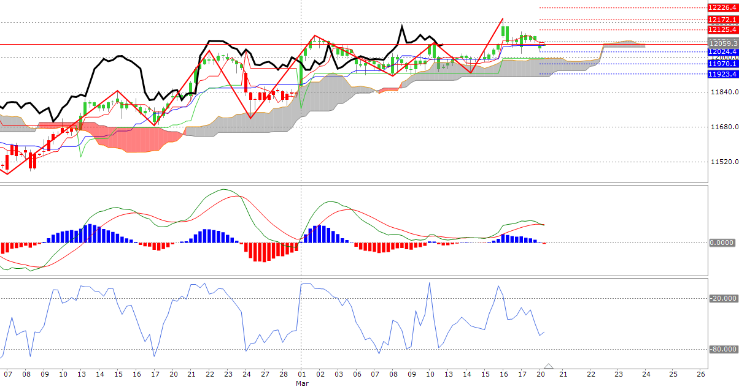Click the blue 12024.4 support level label

[x=722, y=52]
